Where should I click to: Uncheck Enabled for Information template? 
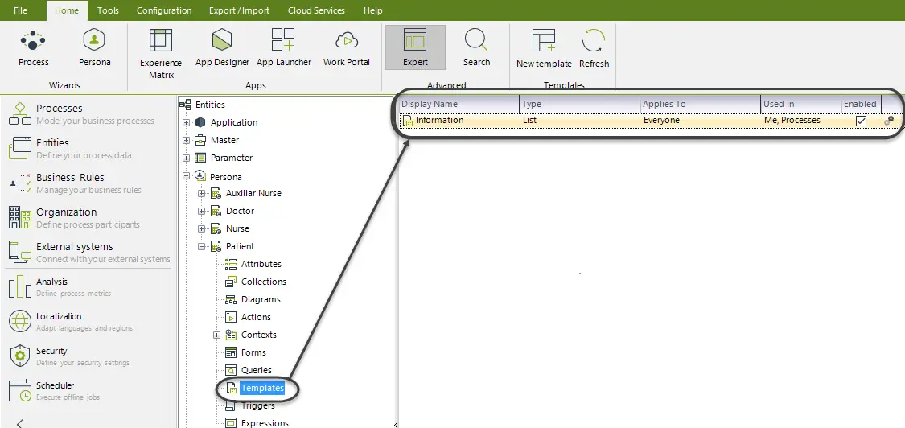(x=861, y=121)
